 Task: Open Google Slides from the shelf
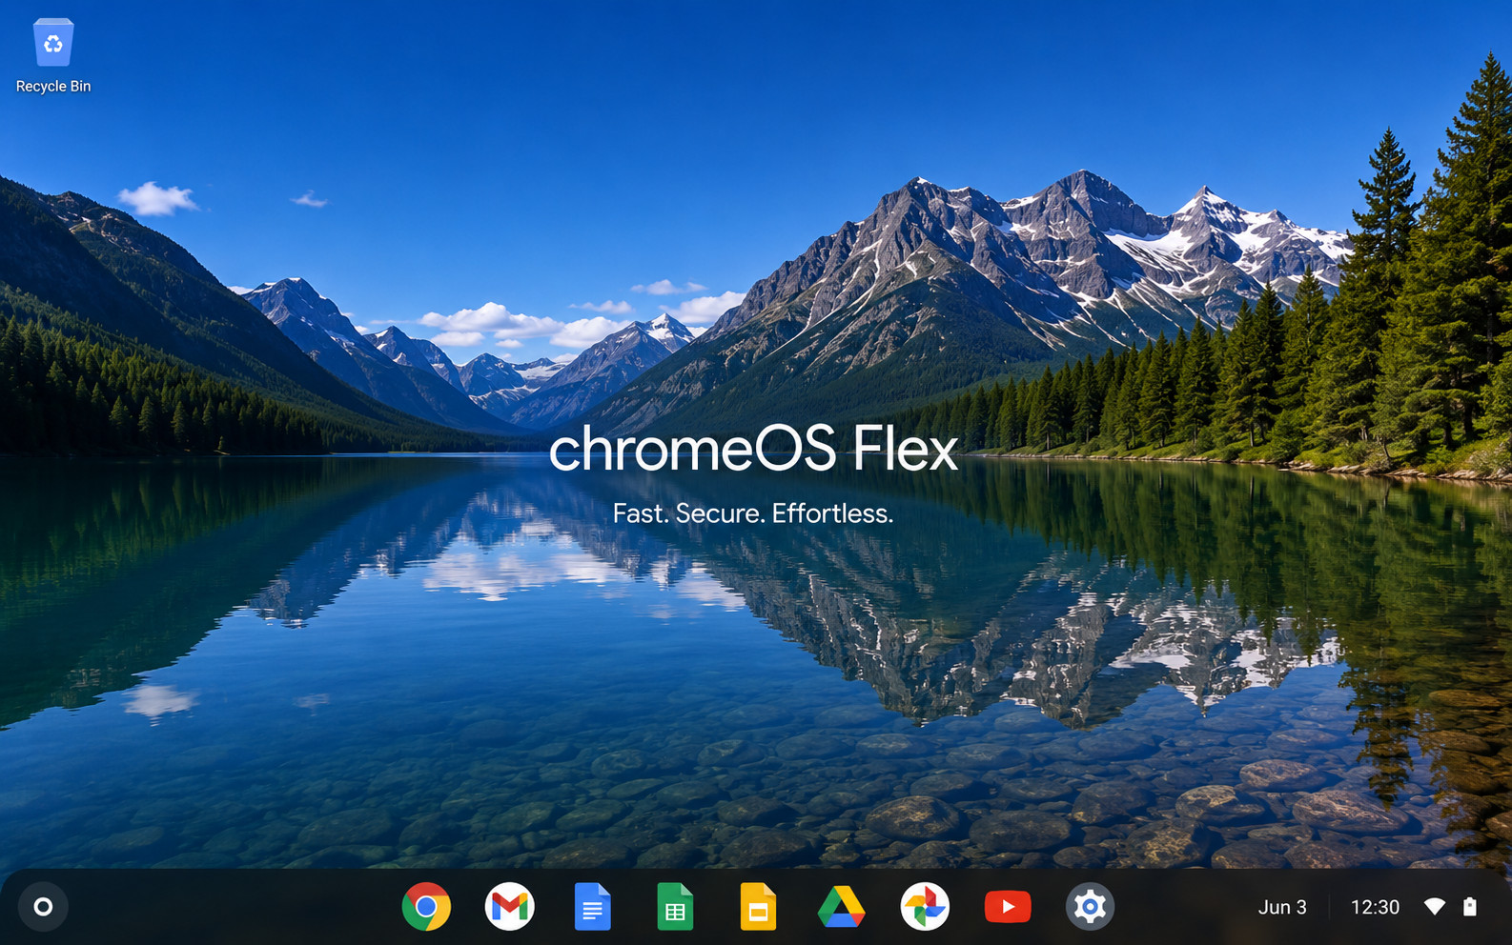pos(758,907)
